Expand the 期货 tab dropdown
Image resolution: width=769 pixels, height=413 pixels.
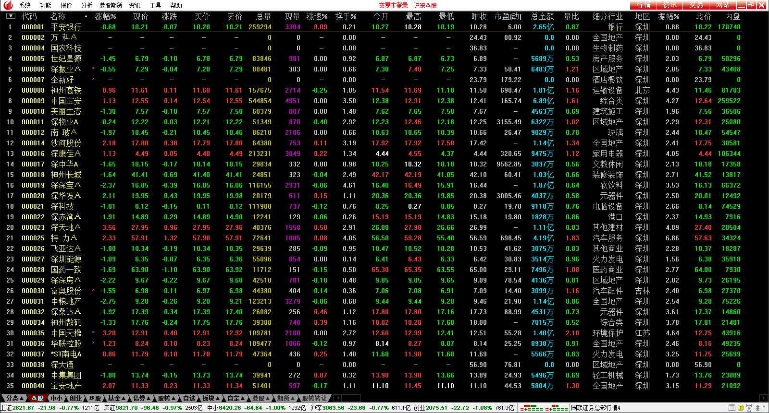[286, 398]
